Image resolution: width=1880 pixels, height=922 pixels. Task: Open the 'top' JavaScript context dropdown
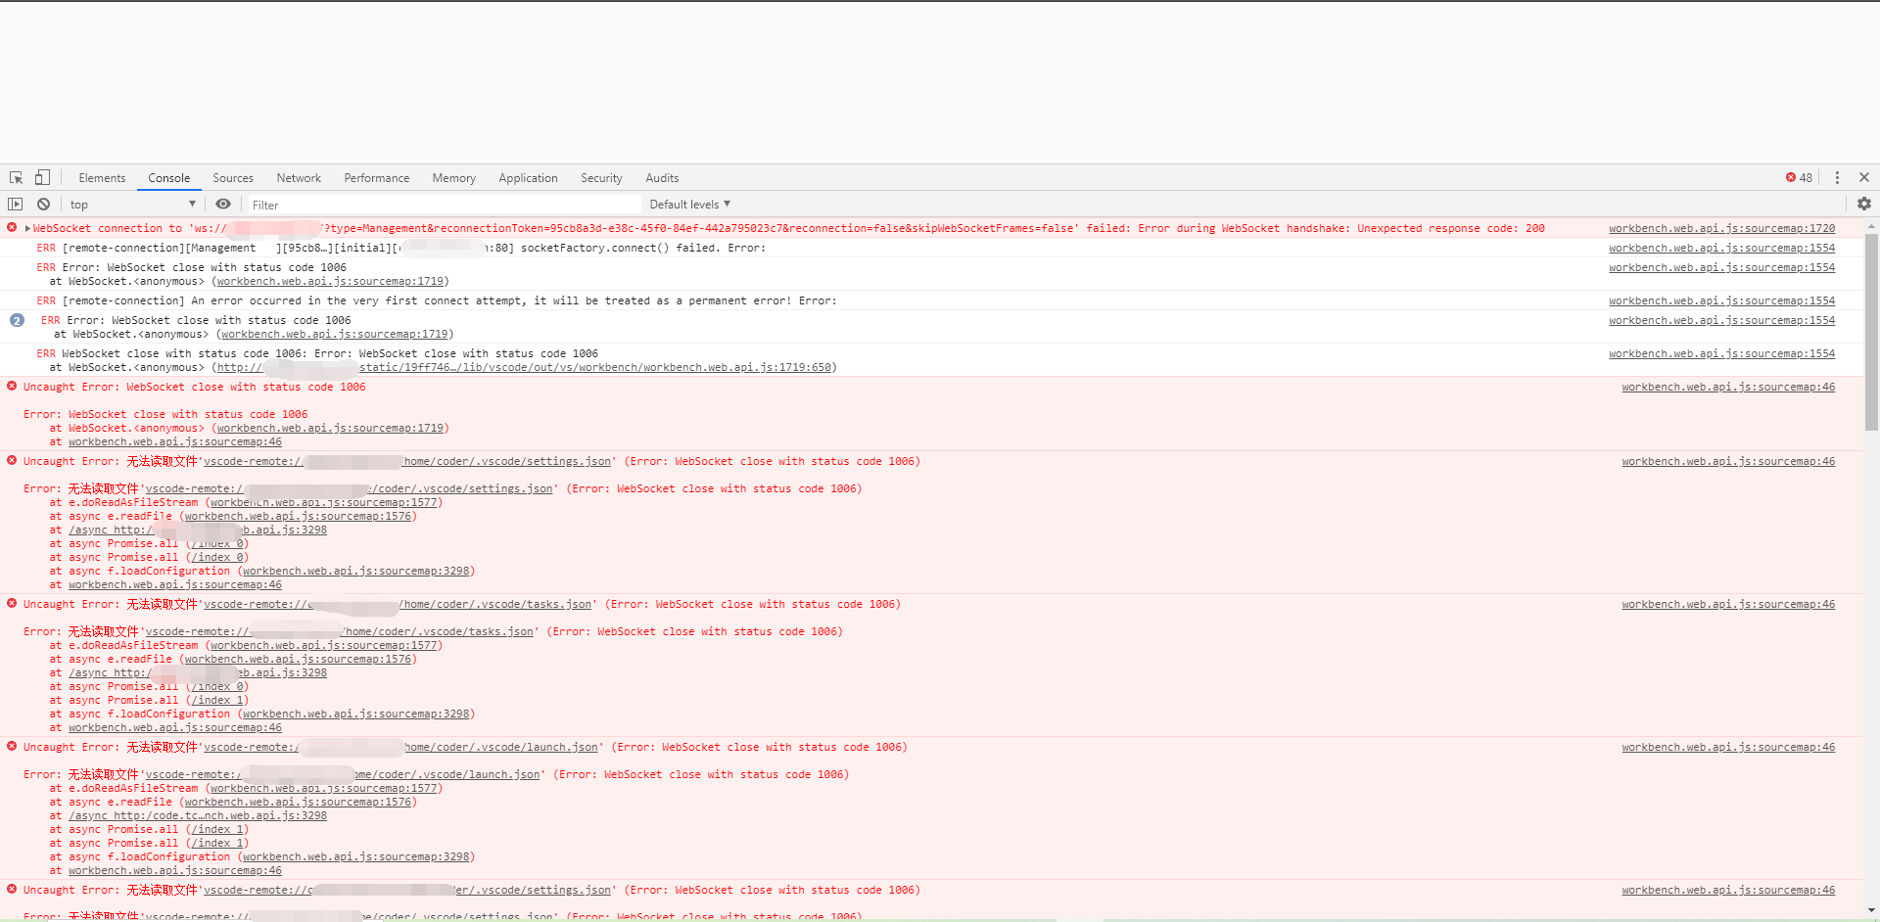click(x=132, y=205)
